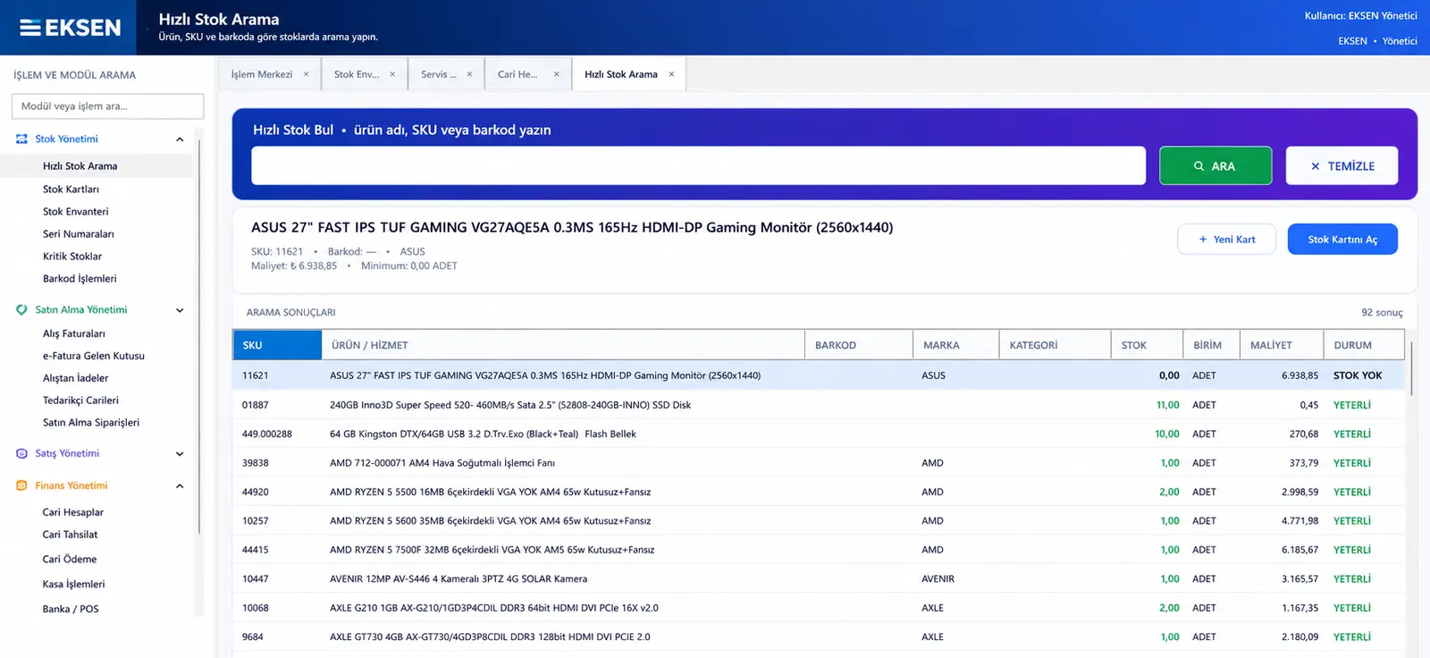Click the green ARA search button
The image size is (1430, 658).
pyautogui.click(x=1215, y=166)
